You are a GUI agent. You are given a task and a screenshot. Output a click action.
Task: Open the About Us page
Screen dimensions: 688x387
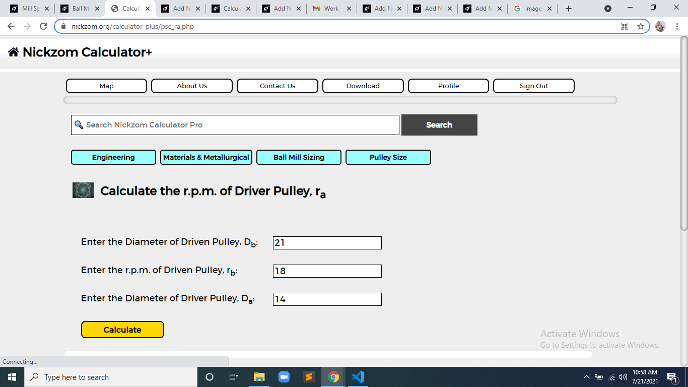coord(192,86)
